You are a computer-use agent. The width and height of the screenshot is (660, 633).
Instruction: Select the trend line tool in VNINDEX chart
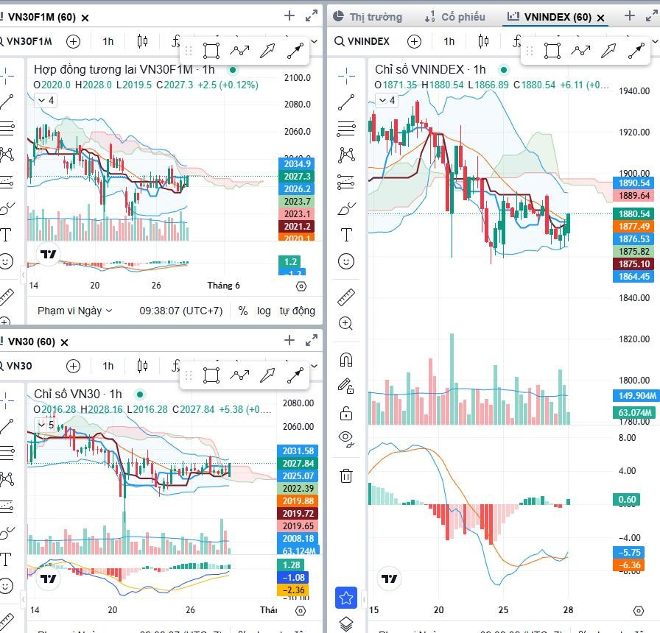346,102
